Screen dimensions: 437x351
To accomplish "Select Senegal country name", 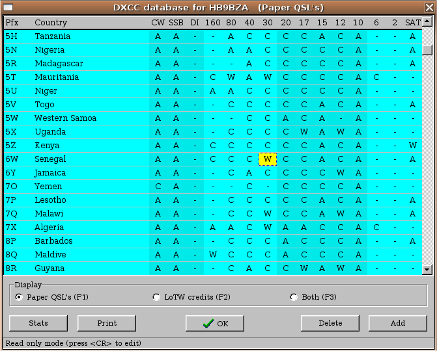I will 50,159.
